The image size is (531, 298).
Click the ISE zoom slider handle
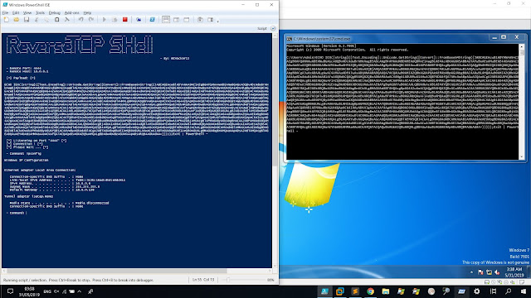coord(228,280)
